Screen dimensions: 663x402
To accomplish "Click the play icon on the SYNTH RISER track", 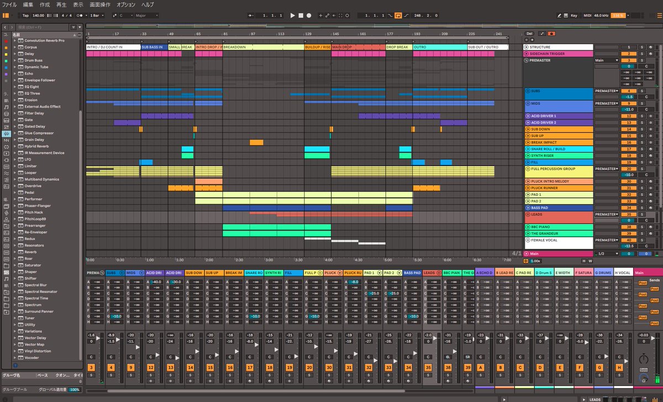I will (x=528, y=155).
